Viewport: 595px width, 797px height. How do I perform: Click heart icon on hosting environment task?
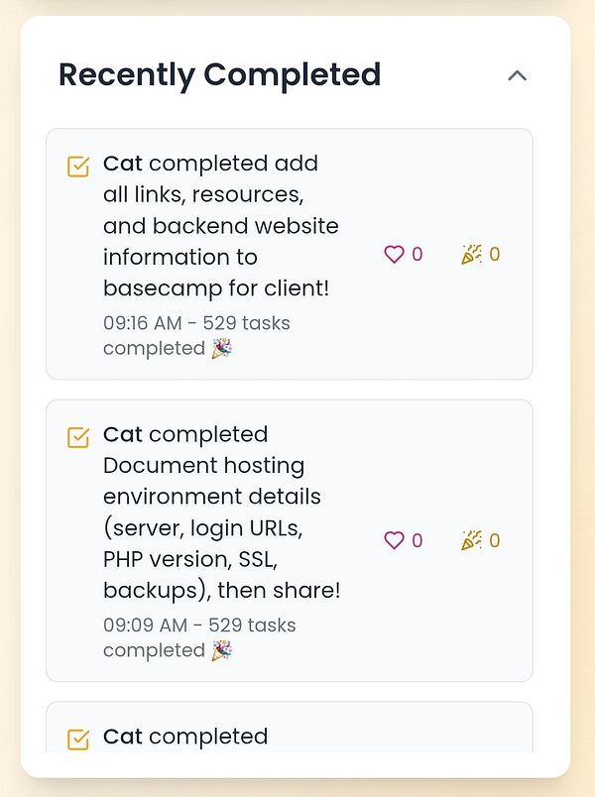[394, 540]
